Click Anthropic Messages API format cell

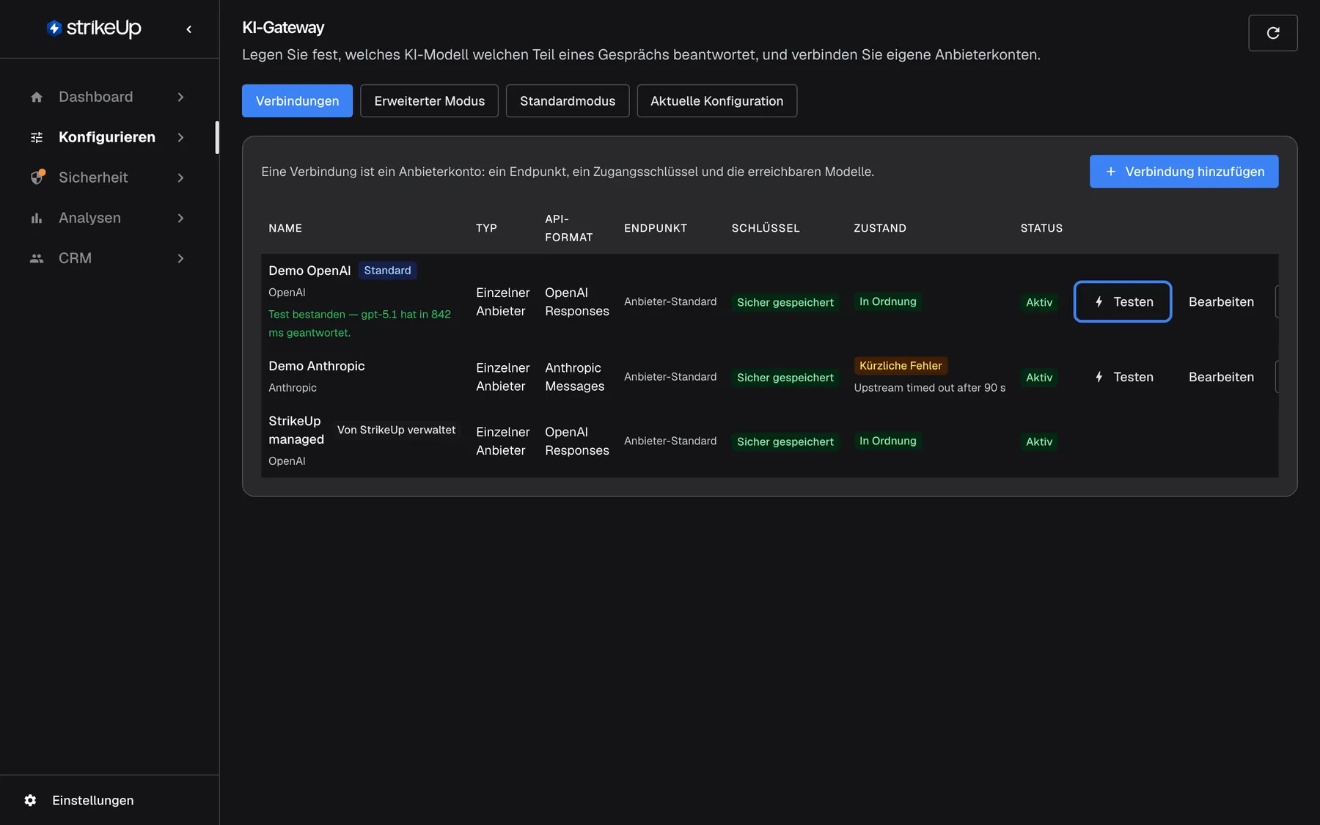pyautogui.click(x=574, y=377)
